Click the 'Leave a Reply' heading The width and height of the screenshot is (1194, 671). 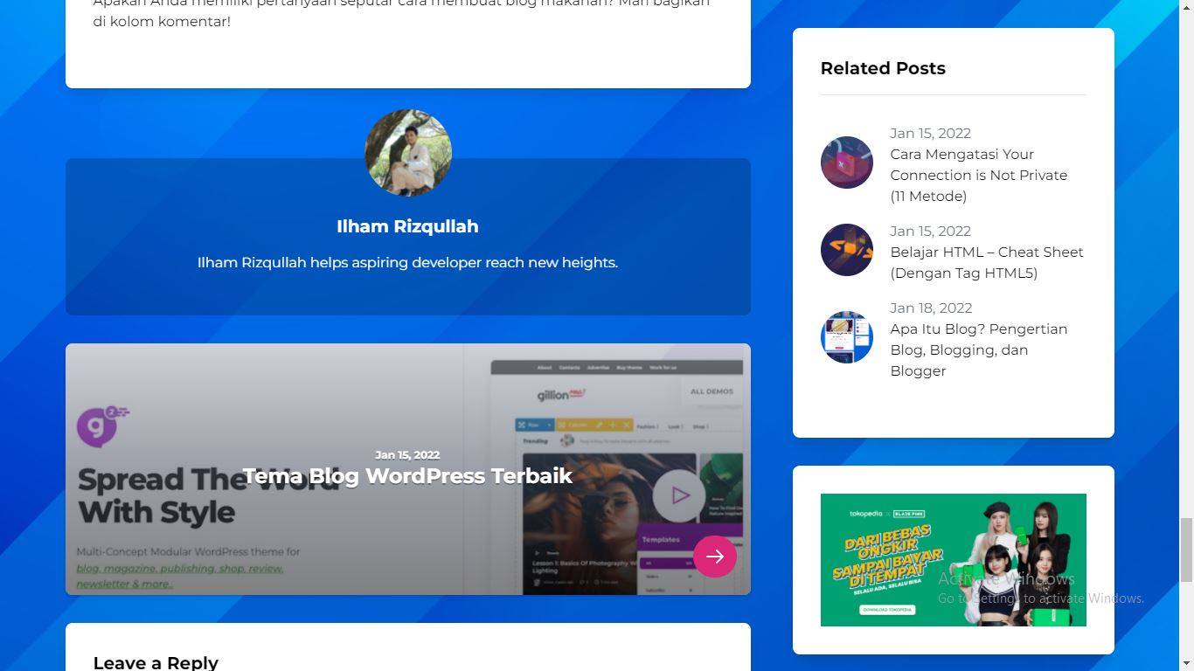(156, 662)
